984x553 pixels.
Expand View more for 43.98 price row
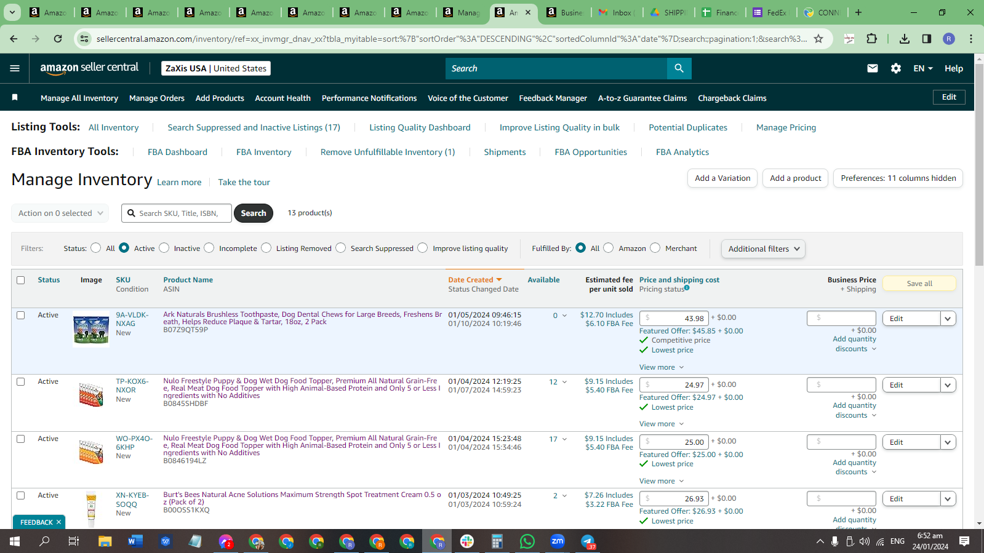[662, 367]
